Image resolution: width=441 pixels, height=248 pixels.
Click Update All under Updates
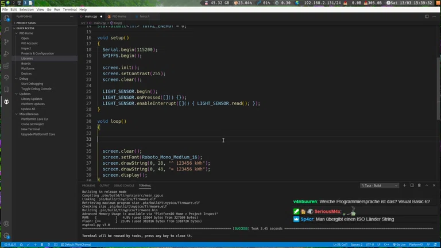tap(28, 109)
